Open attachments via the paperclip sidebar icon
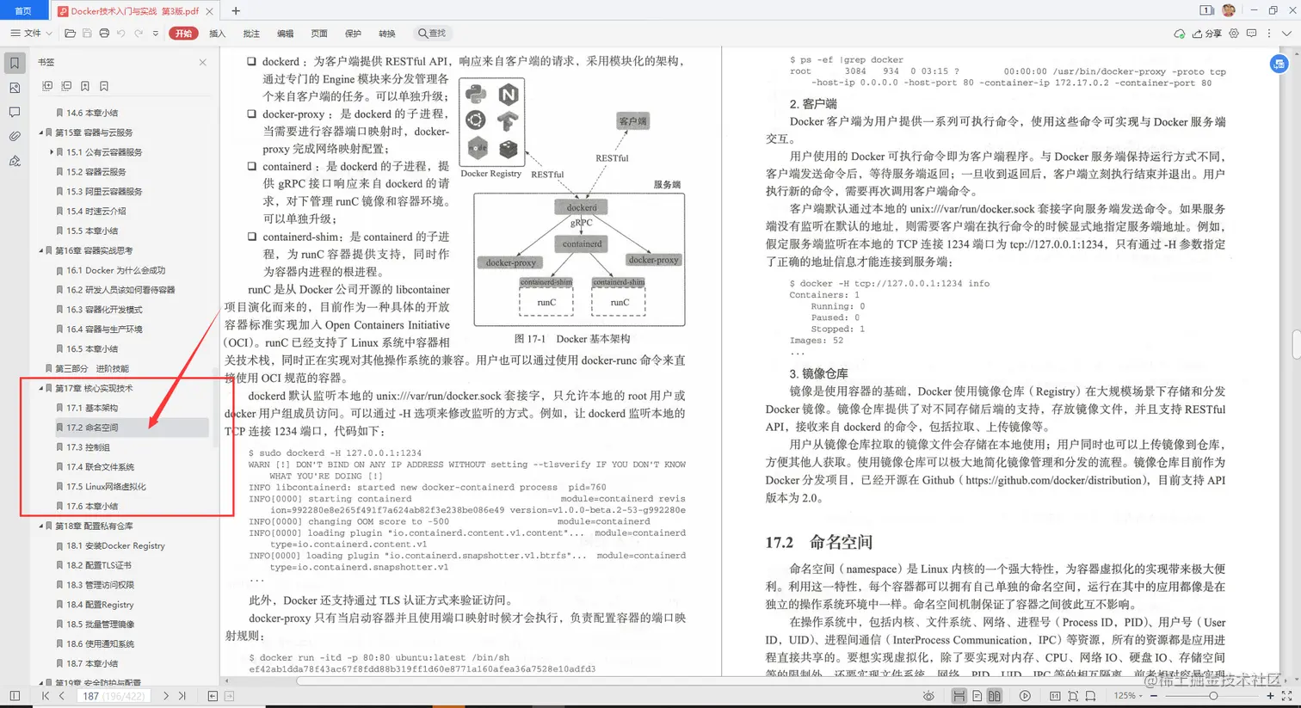 (15, 135)
